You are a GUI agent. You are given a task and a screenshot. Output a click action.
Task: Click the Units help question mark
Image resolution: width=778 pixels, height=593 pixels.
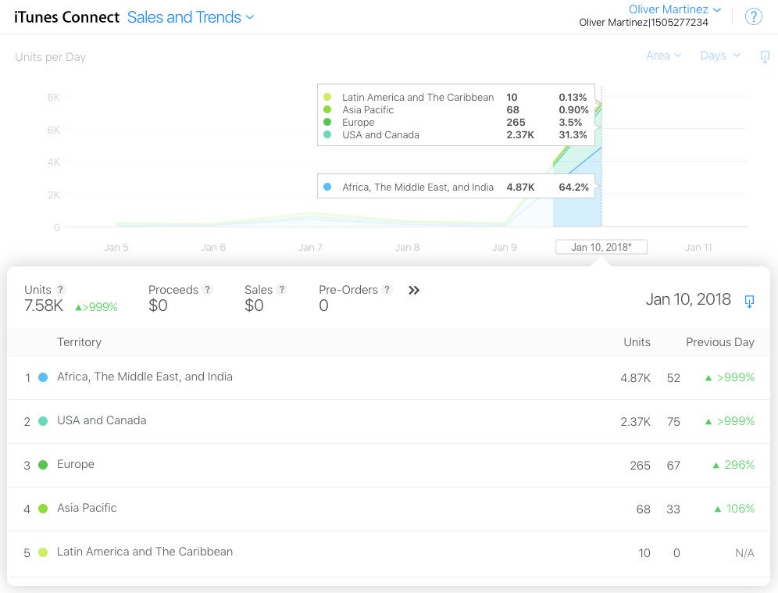[61, 290]
